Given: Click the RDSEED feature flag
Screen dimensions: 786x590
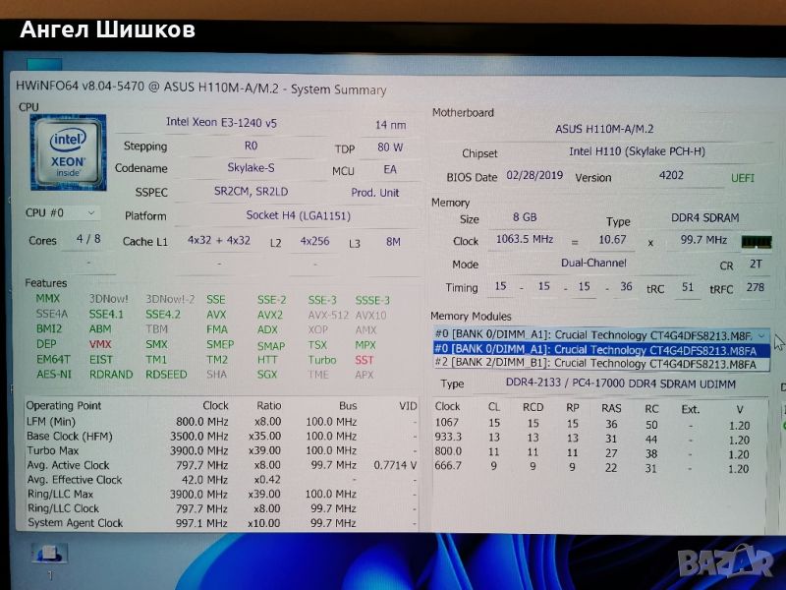Looking at the screenshot, I should 166,375.
